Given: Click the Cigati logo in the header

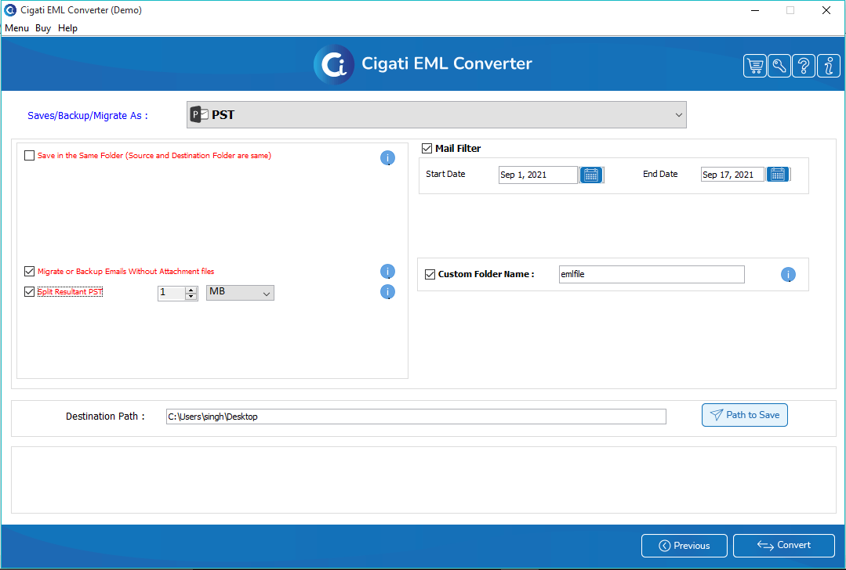Looking at the screenshot, I should click(x=334, y=64).
